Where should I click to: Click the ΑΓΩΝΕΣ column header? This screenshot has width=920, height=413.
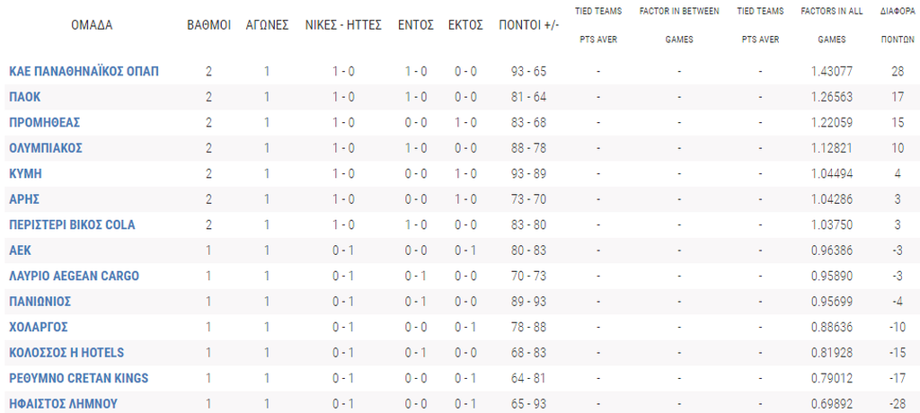click(267, 25)
